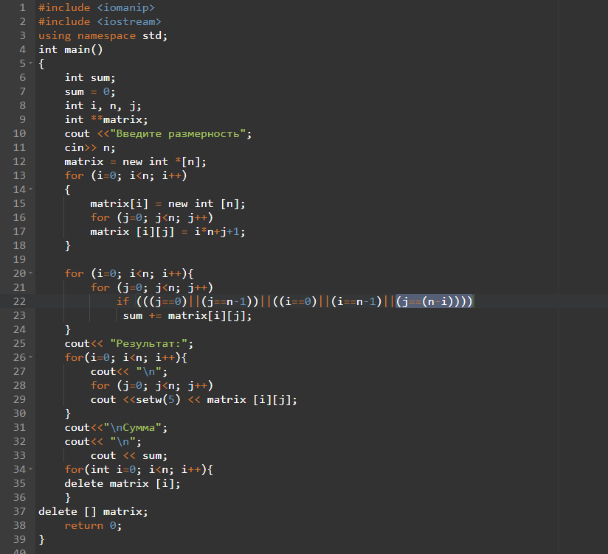Click on 'matrix[i] = new int [n];' line
The image size is (608, 554).
[167, 203]
